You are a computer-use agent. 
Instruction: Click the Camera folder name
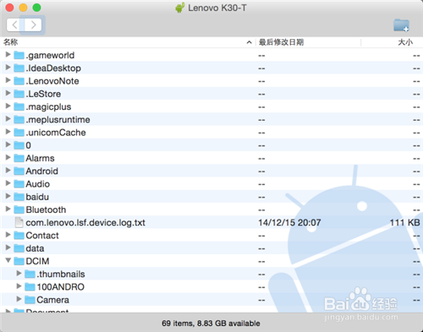pos(52,300)
